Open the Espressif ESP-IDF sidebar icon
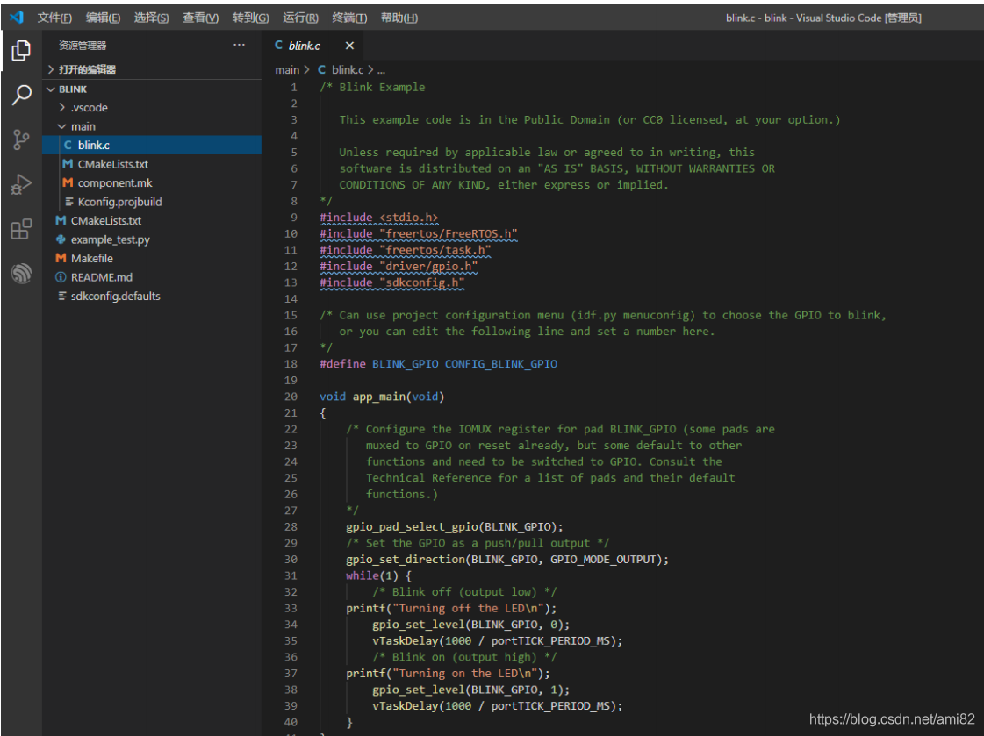Viewport: 984px width, 736px height. [x=21, y=274]
